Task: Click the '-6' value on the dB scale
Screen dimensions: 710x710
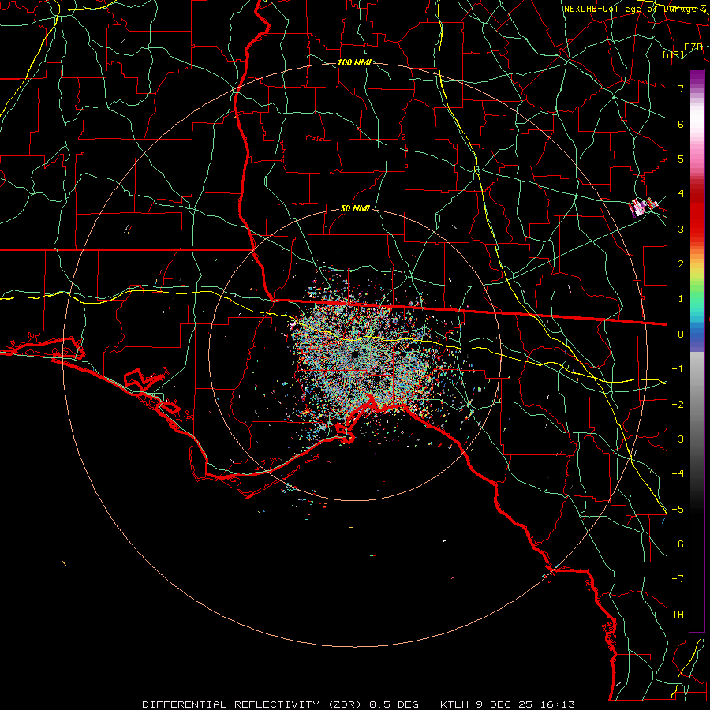Action: click(678, 544)
